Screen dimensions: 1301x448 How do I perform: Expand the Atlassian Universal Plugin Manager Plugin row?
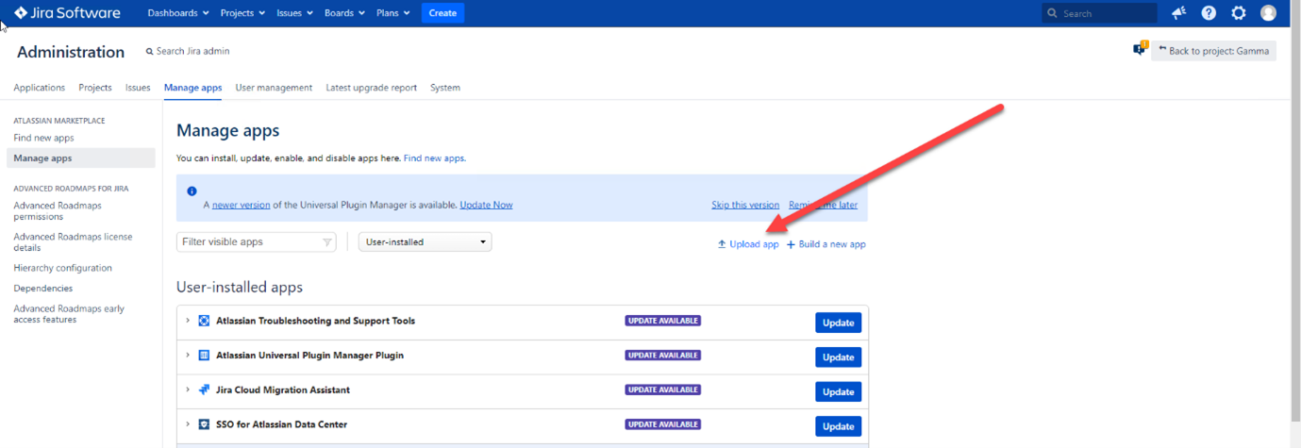coord(188,356)
